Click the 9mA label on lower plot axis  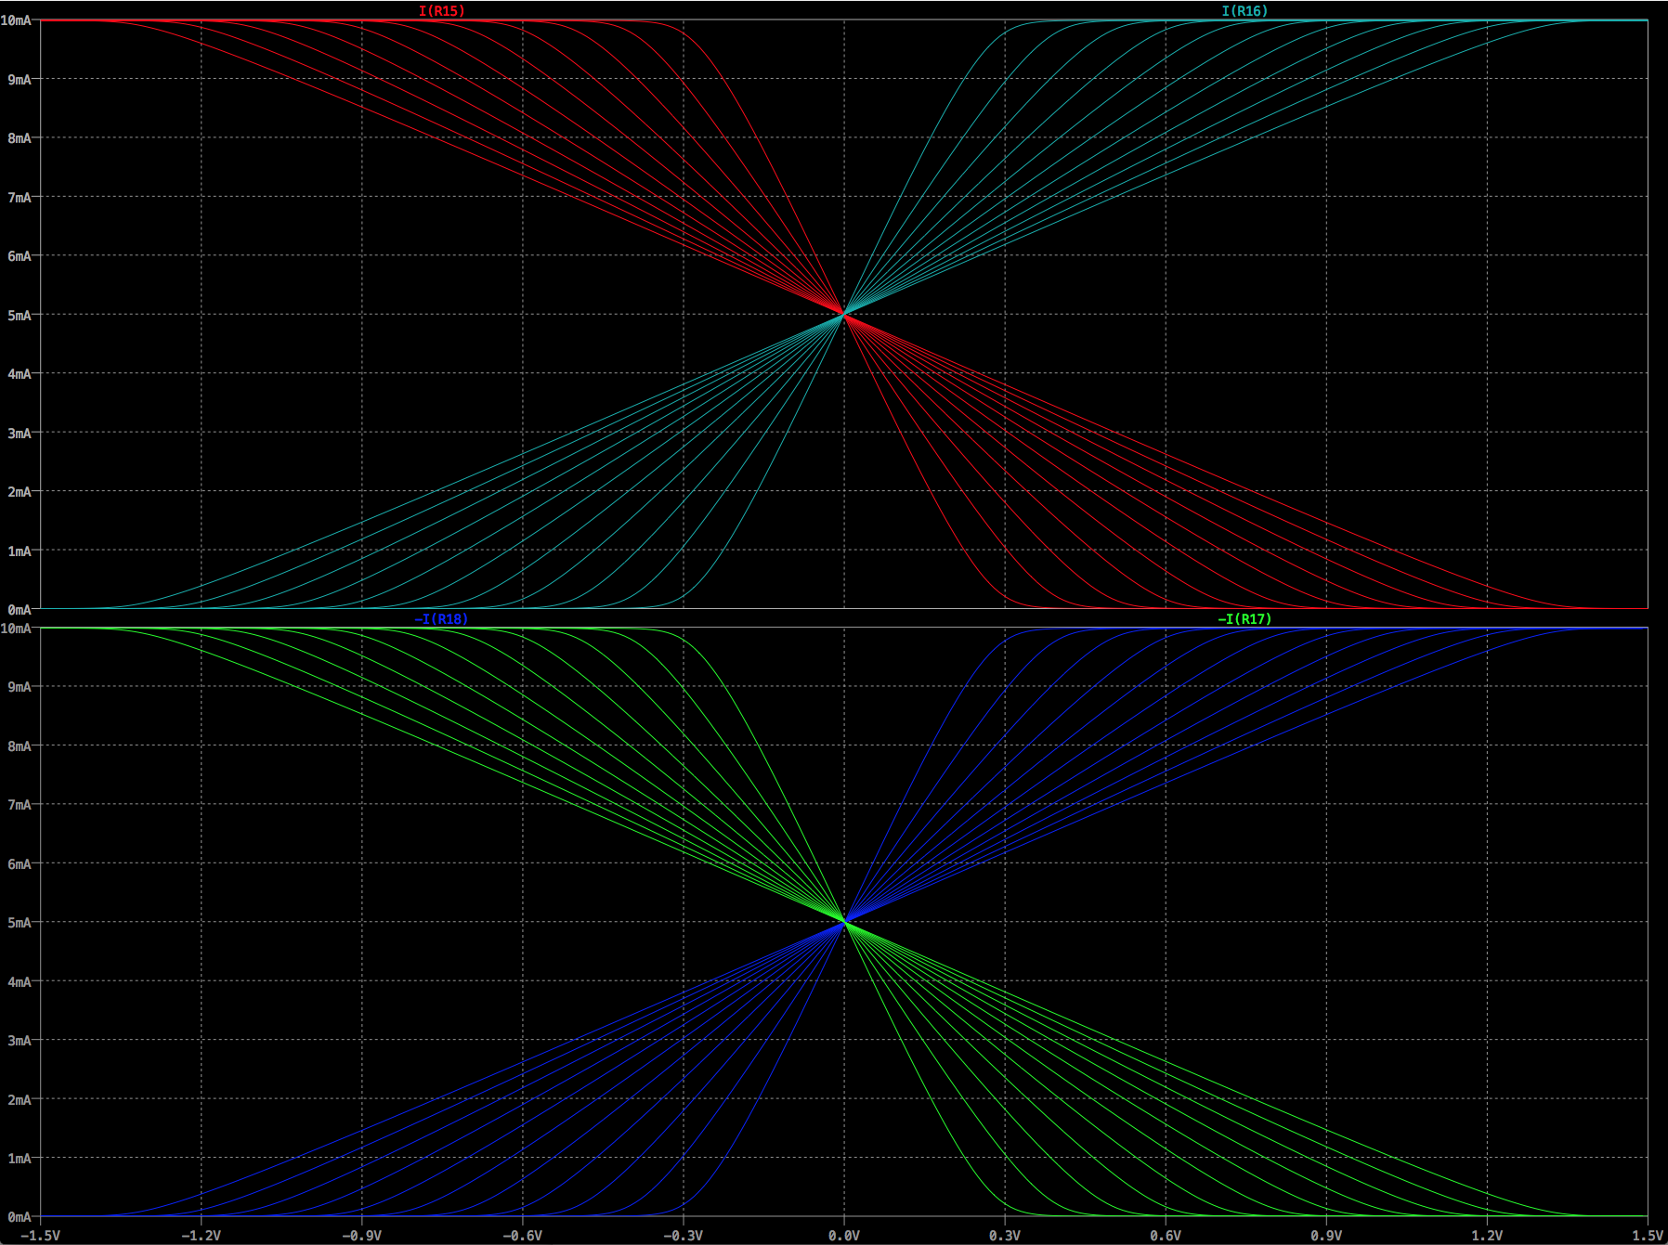coord(20,687)
